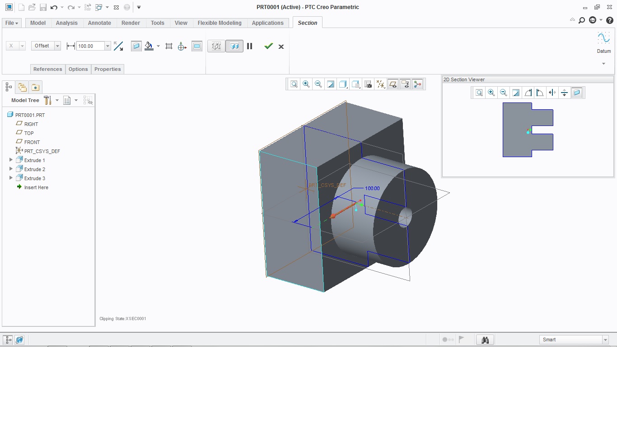Undo the last action
617x428 pixels.
coord(54,7)
